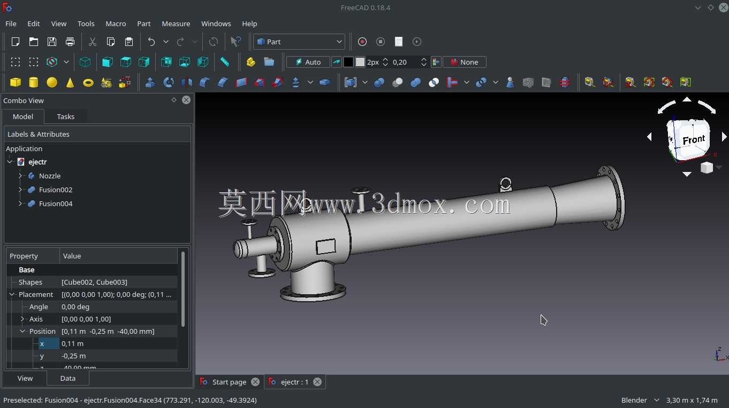Open the Macros dialog document icon
The width and height of the screenshot is (729, 408).
pos(399,42)
